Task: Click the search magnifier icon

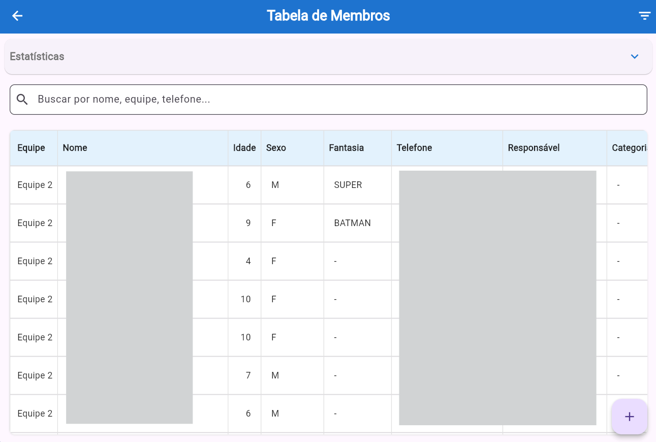Action: 22,100
